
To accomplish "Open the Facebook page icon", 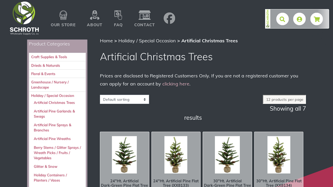I will pos(169,18).
